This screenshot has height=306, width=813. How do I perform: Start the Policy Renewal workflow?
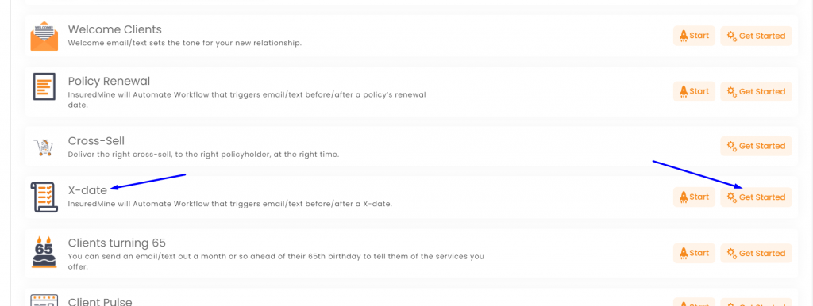694,91
